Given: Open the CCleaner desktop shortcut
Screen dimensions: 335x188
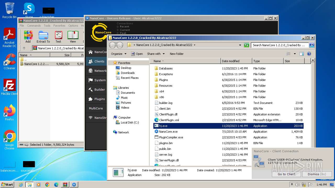Looking at the screenshot, I should click(9, 62).
